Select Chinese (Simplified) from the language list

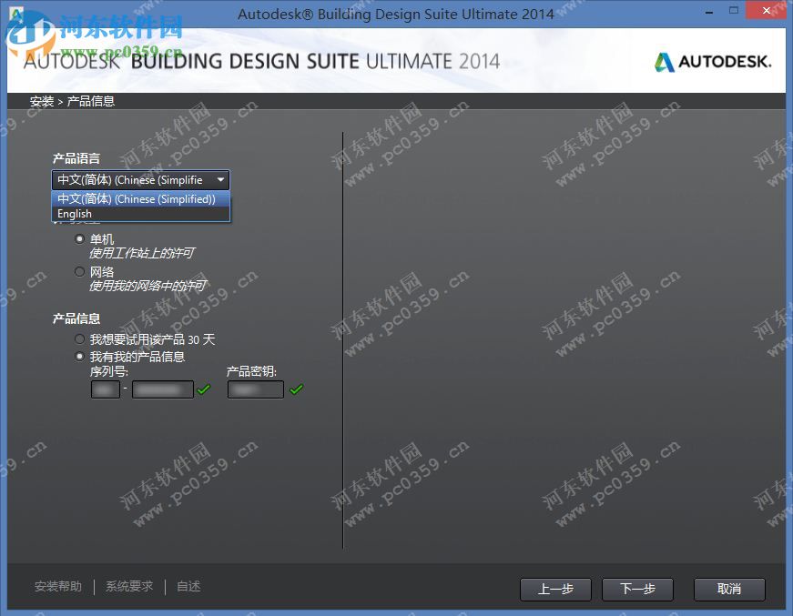tap(138, 198)
